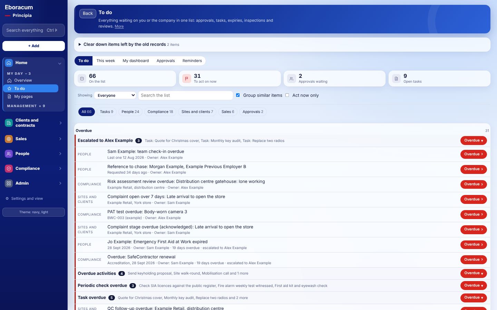The width and height of the screenshot is (497, 310).
Task: Open the More link in the header
Action: (x=119, y=26)
